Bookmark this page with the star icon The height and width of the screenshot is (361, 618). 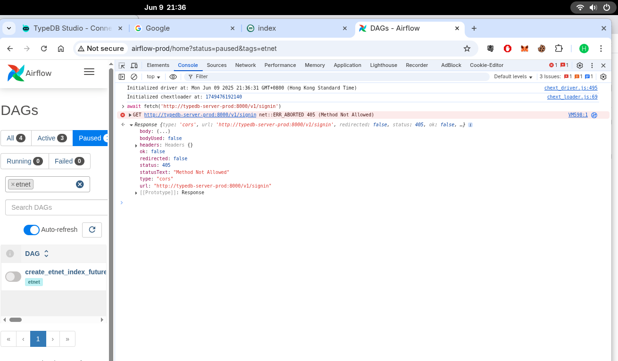[x=467, y=49]
